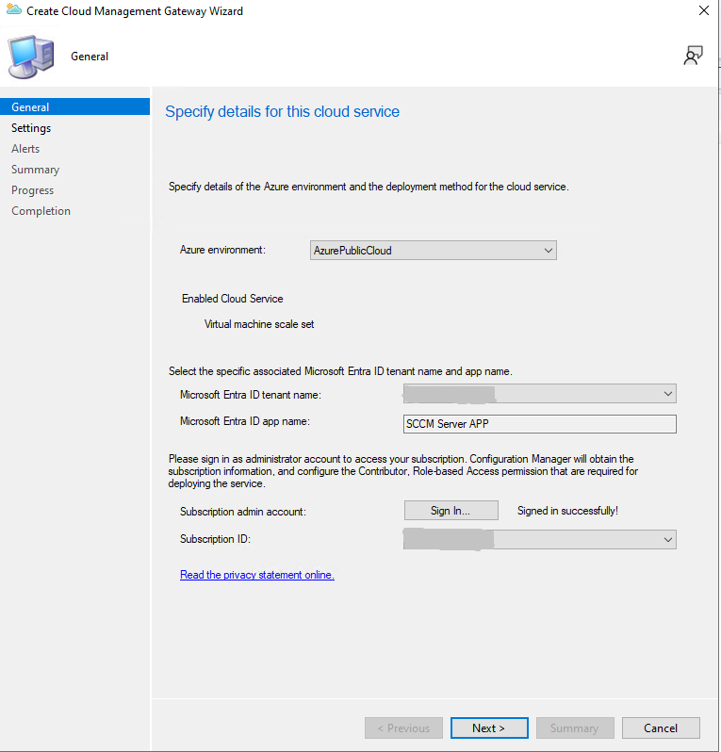Cancel the wizard using the Cancel button

point(661,728)
